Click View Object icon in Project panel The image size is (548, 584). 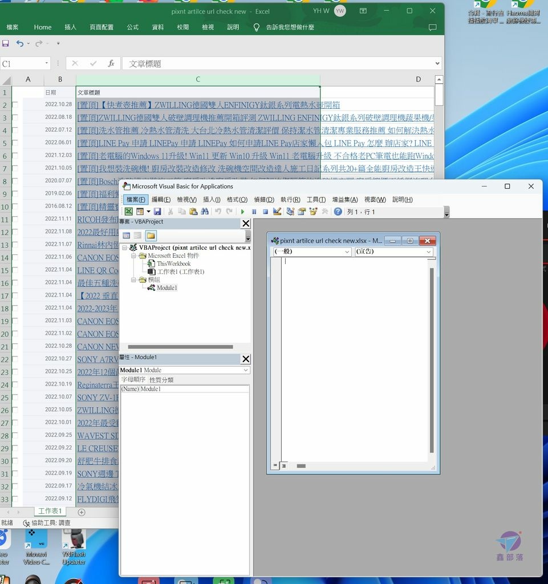[x=138, y=236]
